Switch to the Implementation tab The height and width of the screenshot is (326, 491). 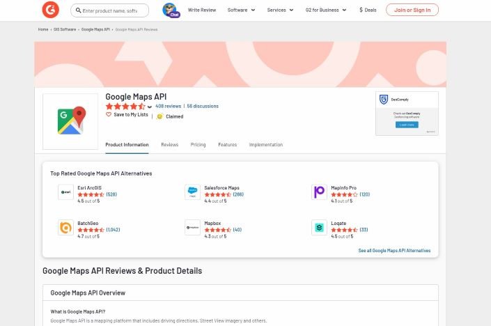(266, 145)
